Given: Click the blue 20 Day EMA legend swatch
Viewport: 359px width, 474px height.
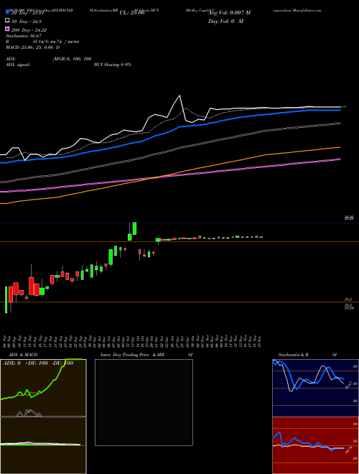Looking at the screenshot, I should [7, 12].
